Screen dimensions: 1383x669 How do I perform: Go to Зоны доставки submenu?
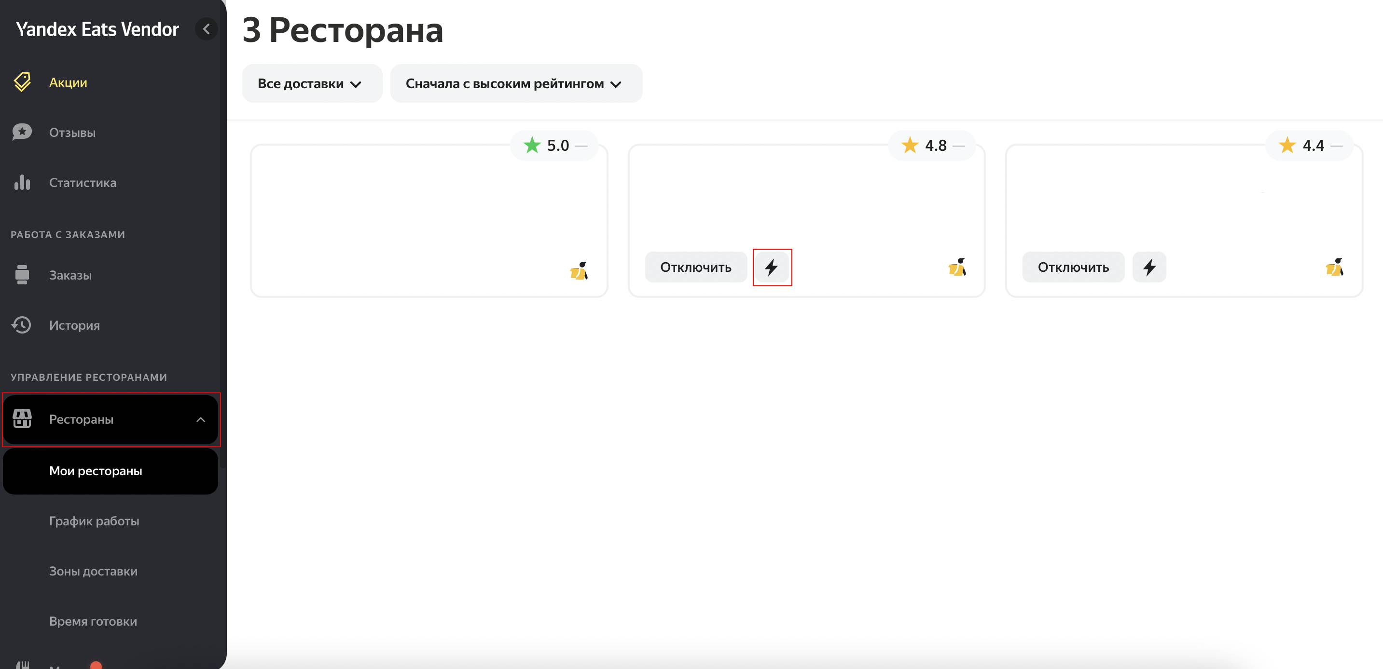[94, 571]
